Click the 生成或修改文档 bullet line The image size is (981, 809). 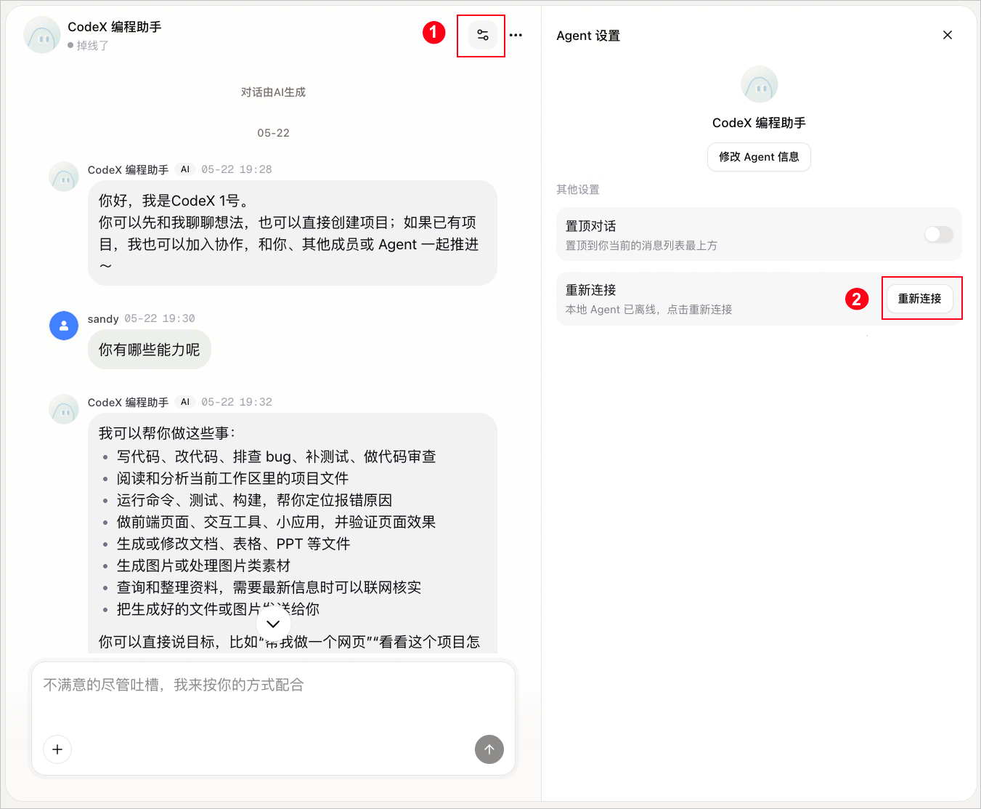point(233,544)
